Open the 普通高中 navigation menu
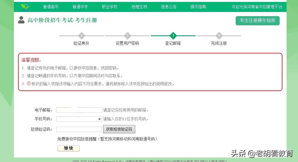298x162 pixels. coord(51,6)
